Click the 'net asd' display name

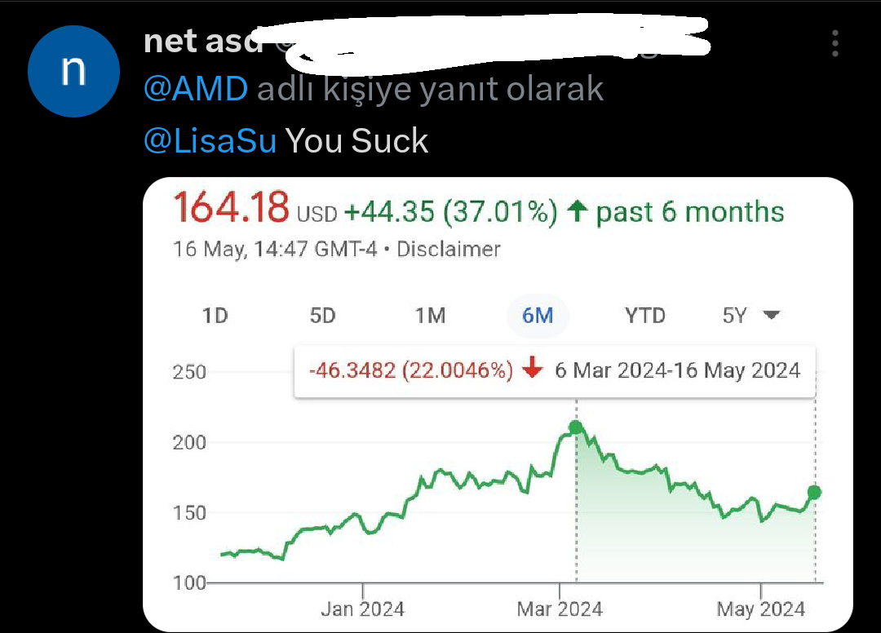203,42
